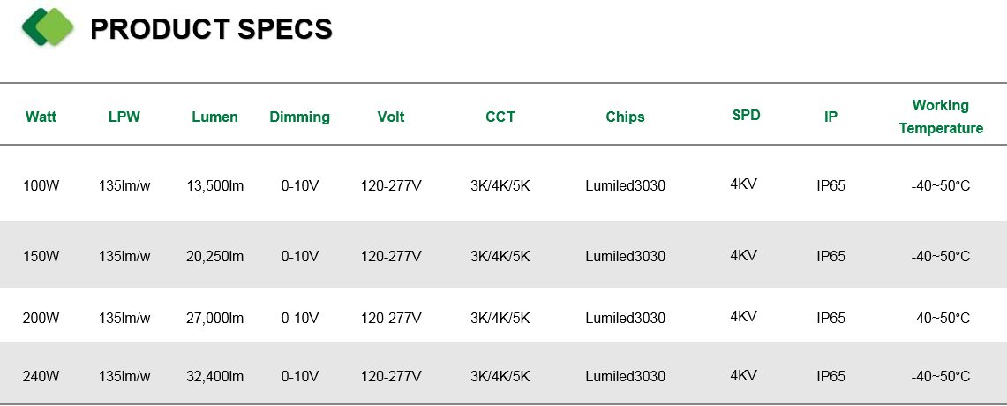
Task: Click the Dimming column header
Action: point(299,117)
